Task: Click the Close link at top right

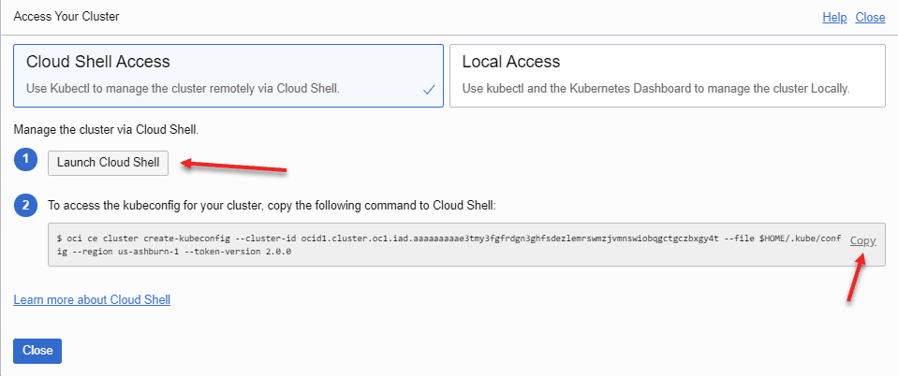Action: [871, 17]
